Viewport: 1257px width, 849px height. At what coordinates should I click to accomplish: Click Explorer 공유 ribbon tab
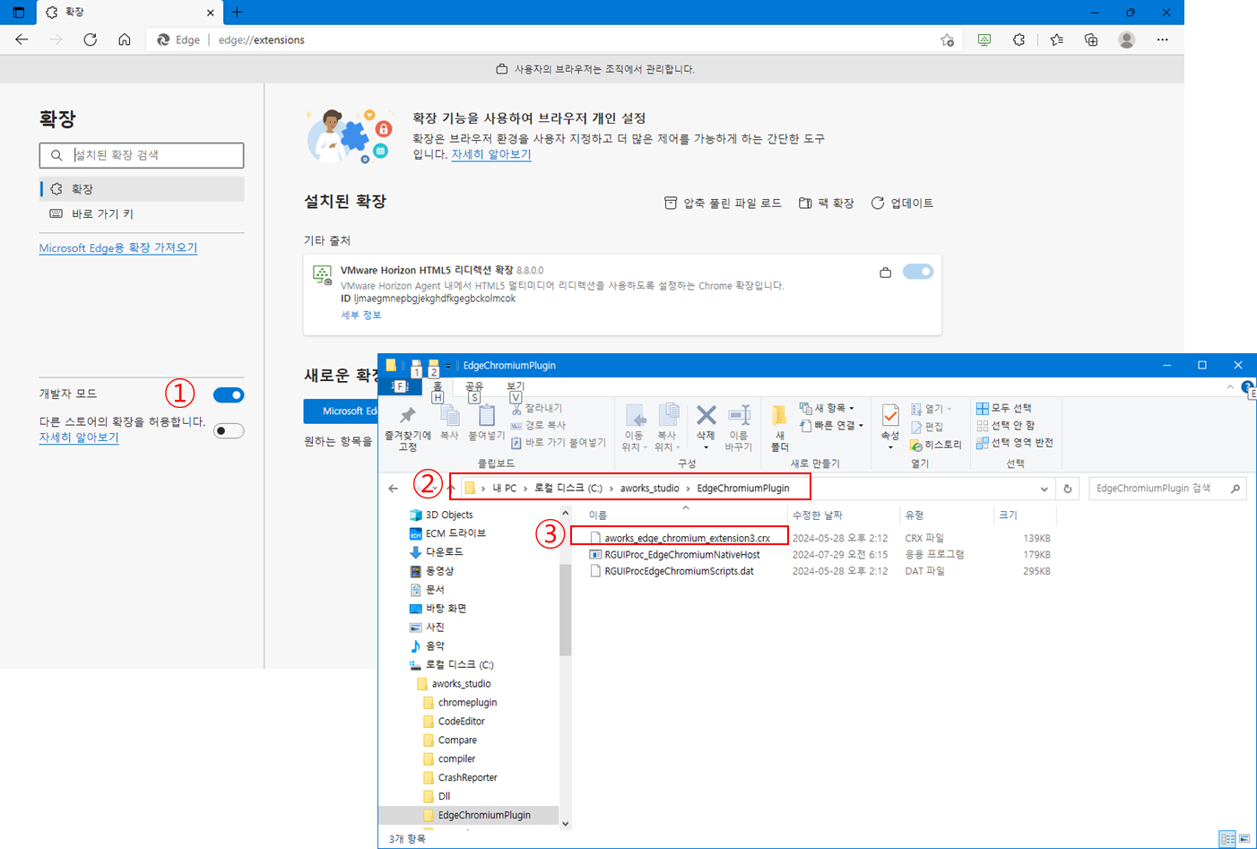[x=474, y=386]
